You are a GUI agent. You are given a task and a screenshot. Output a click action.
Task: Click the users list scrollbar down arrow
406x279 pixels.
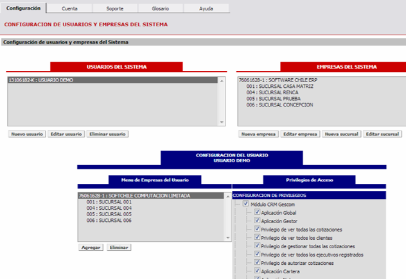(222, 122)
